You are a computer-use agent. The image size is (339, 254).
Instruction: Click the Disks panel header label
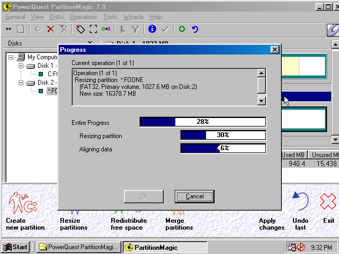click(15, 43)
